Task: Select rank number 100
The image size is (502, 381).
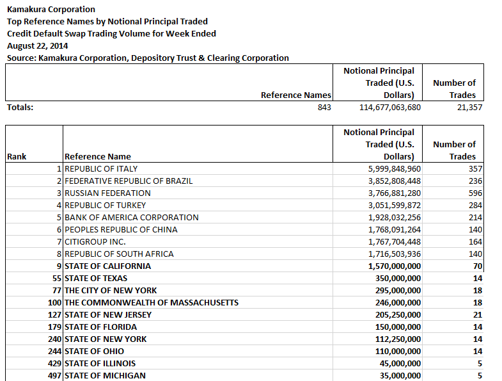Action: [x=54, y=303]
